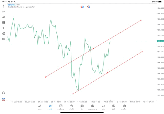Tap the crosshair tool icon
Viewport: 164px width, 114px height.
click(4, 6)
